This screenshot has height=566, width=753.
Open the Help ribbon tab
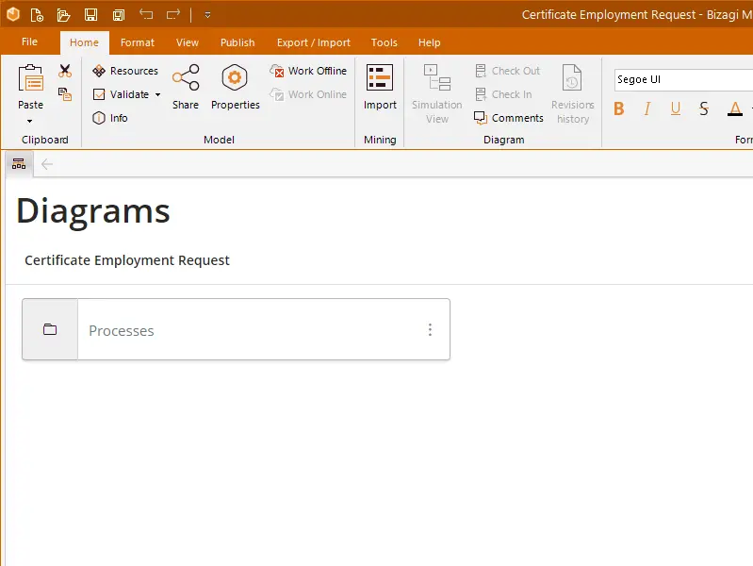coord(430,42)
